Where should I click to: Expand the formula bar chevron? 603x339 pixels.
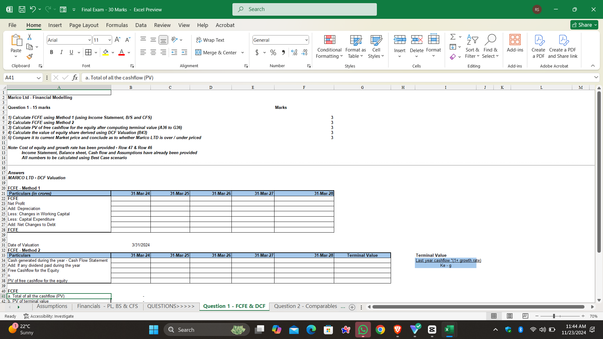click(596, 77)
